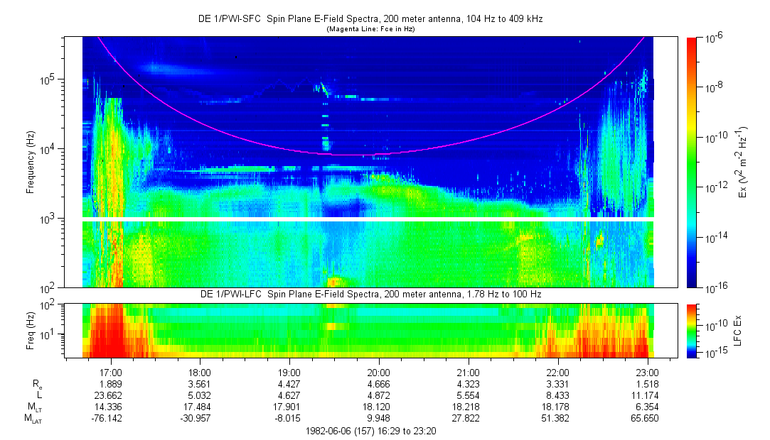Click the white data gap band near 10^3 Hz

pyautogui.click(x=368, y=219)
